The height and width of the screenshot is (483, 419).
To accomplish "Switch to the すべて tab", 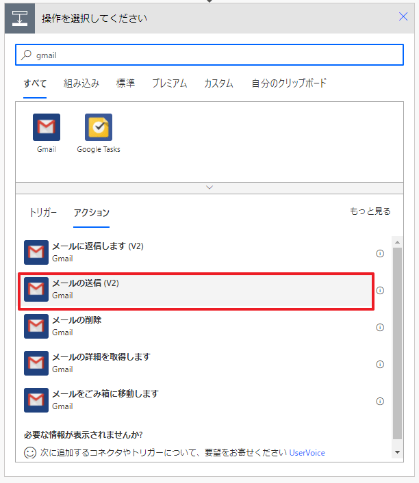I will [x=35, y=83].
